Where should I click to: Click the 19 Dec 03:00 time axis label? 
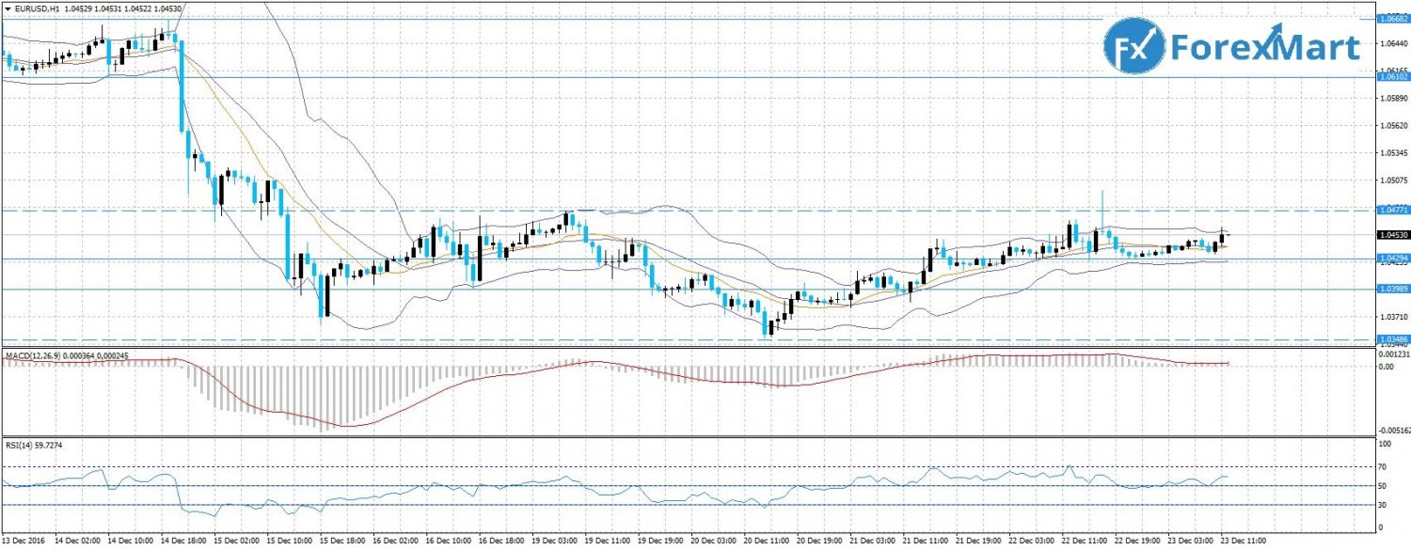(x=553, y=542)
